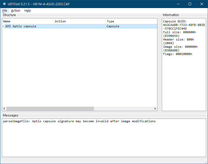208x164 pixels.
Task: Click the left arrow of the structure scrollbar
Action: [4, 108]
